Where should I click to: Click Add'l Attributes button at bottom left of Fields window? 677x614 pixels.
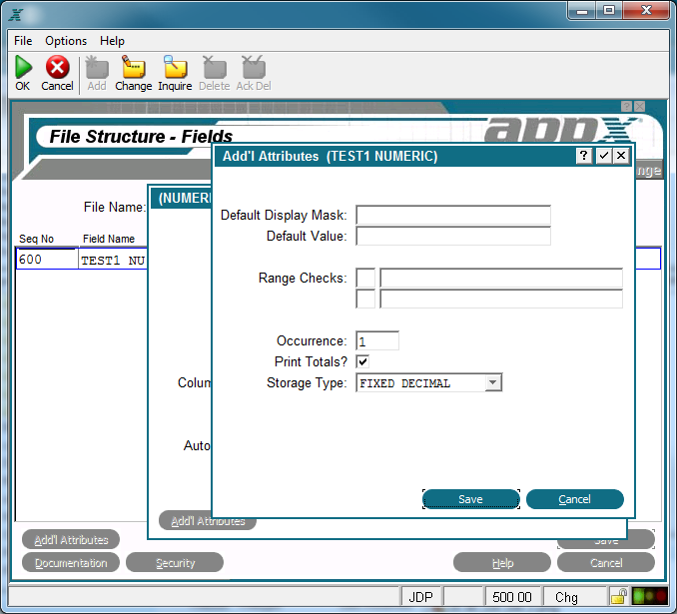tap(71, 540)
